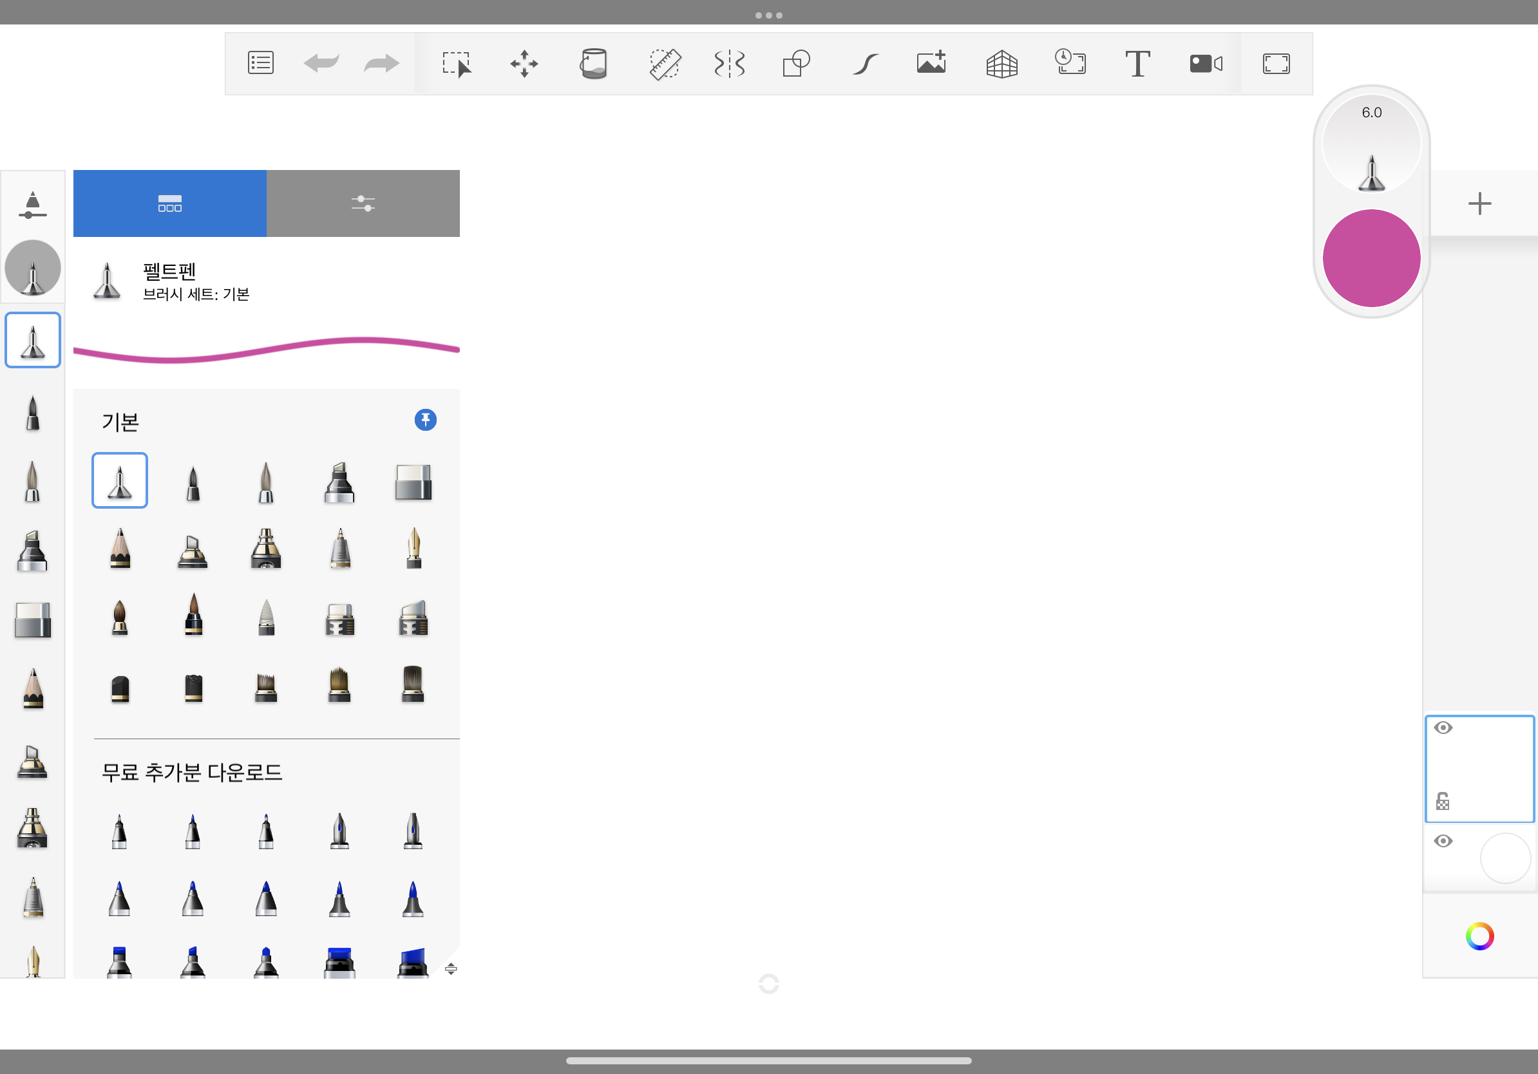Toggle visibility of the selected top layer

[x=1443, y=728]
